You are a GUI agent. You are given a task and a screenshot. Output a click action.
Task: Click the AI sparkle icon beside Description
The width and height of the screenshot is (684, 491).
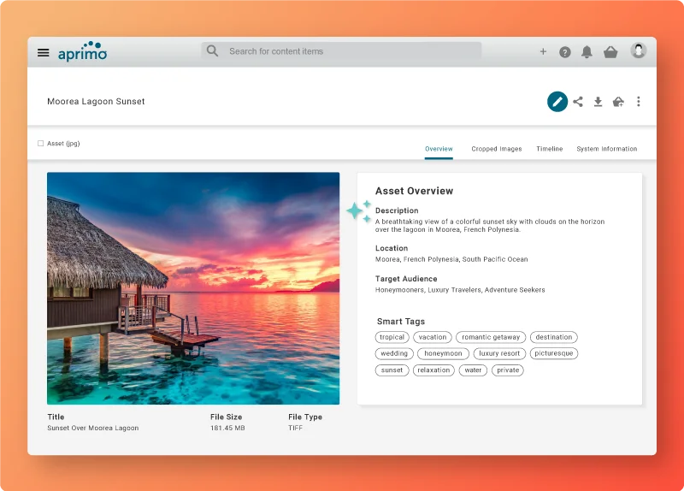coord(359,211)
